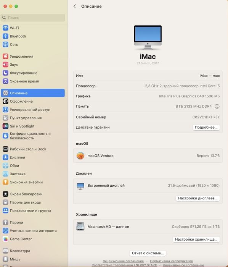Image resolution: width=228 pixels, height=267 pixels.
Task: Open the Звук speaker icon
Action: pyautogui.click(x=5, y=65)
